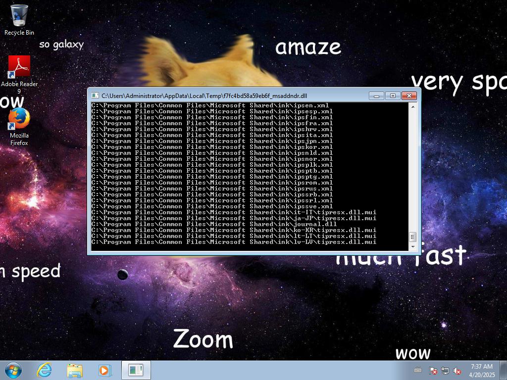Select the Recycle Bin desktop icon
507x380 pixels.
19,20
